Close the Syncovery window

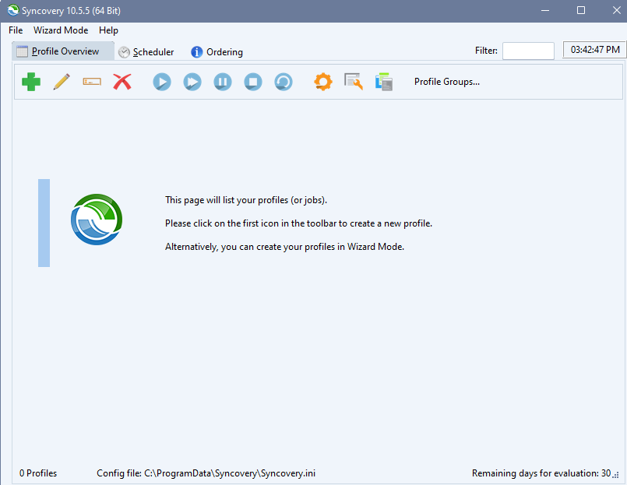(617, 10)
